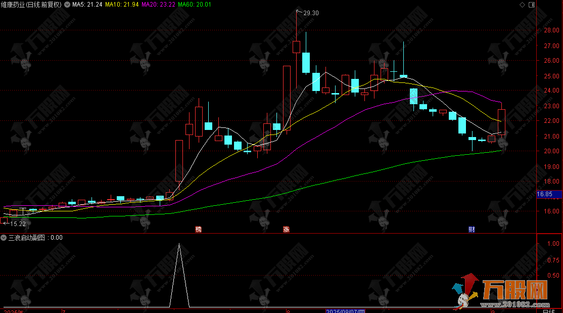Expand the dropdown beside 维康药业 chart title
563x313 pixels.
(x=67, y=5)
